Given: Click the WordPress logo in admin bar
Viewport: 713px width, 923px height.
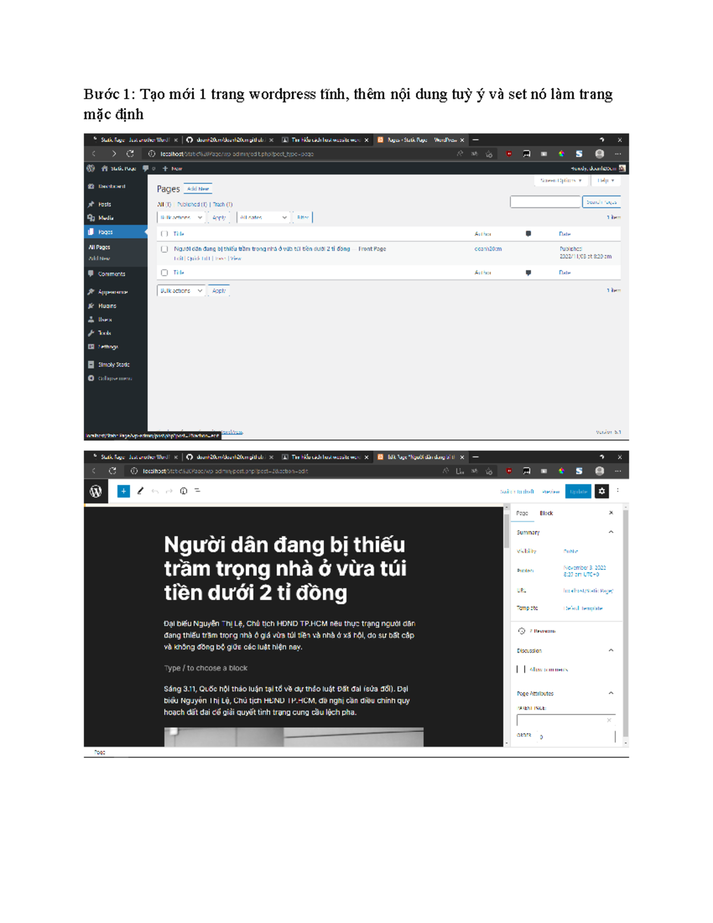Looking at the screenshot, I should pyautogui.click(x=91, y=169).
